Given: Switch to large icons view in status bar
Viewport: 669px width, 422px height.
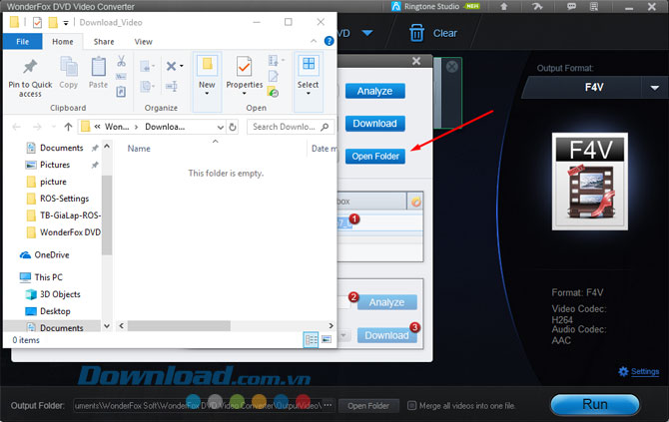Looking at the screenshot, I should coord(327,340).
